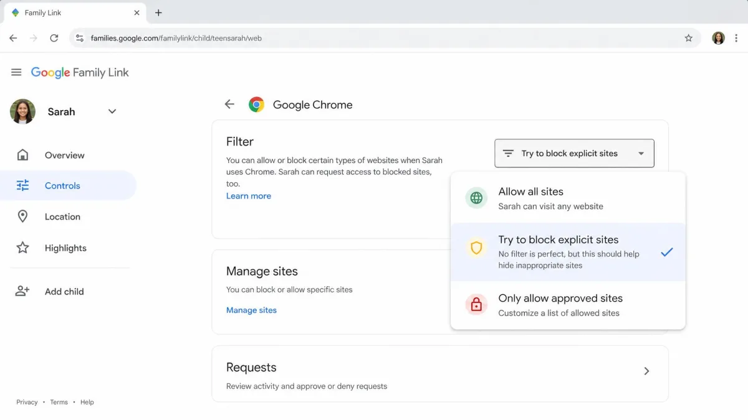Image resolution: width=748 pixels, height=420 pixels.
Task: Close the Family Link tab
Action: point(137,12)
